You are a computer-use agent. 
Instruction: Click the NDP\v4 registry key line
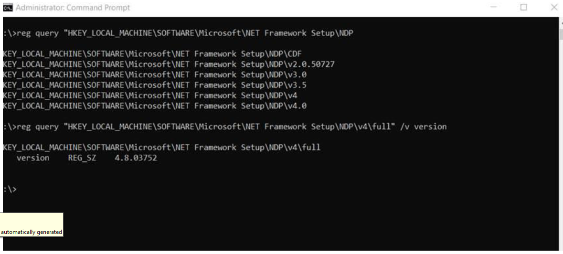pyautogui.click(x=150, y=96)
